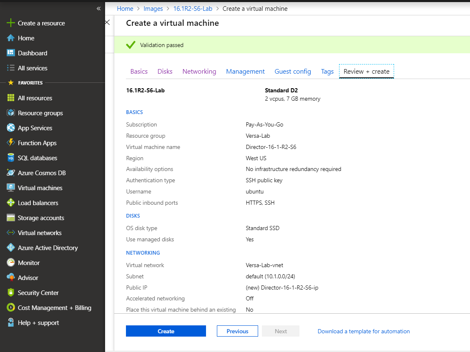Click the Versa-Lab resource group value
This screenshot has width=470, height=352.
click(258, 136)
